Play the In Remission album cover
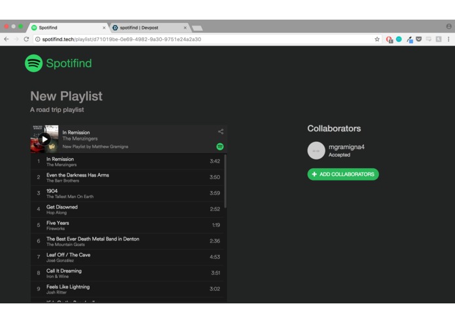The image size is (455, 323). (x=45, y=139)
